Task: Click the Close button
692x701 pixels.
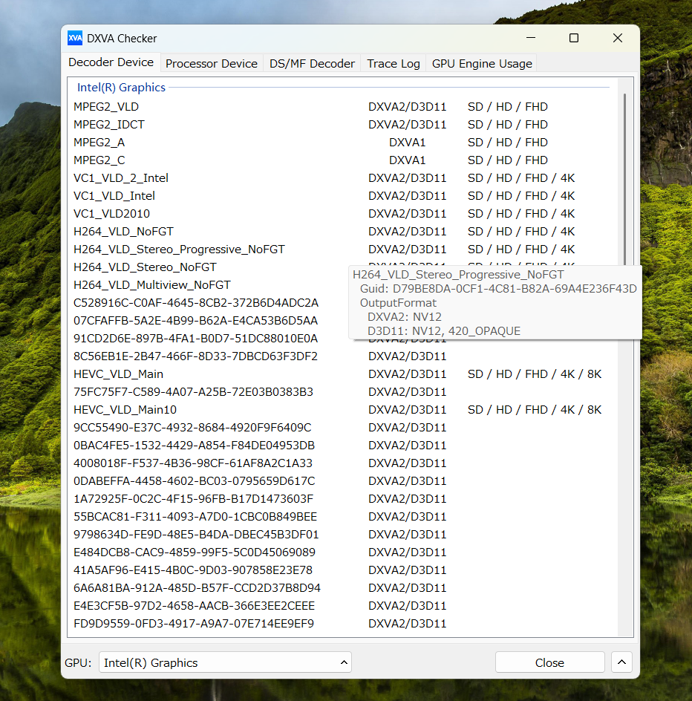Action: [x=550, y=662]
